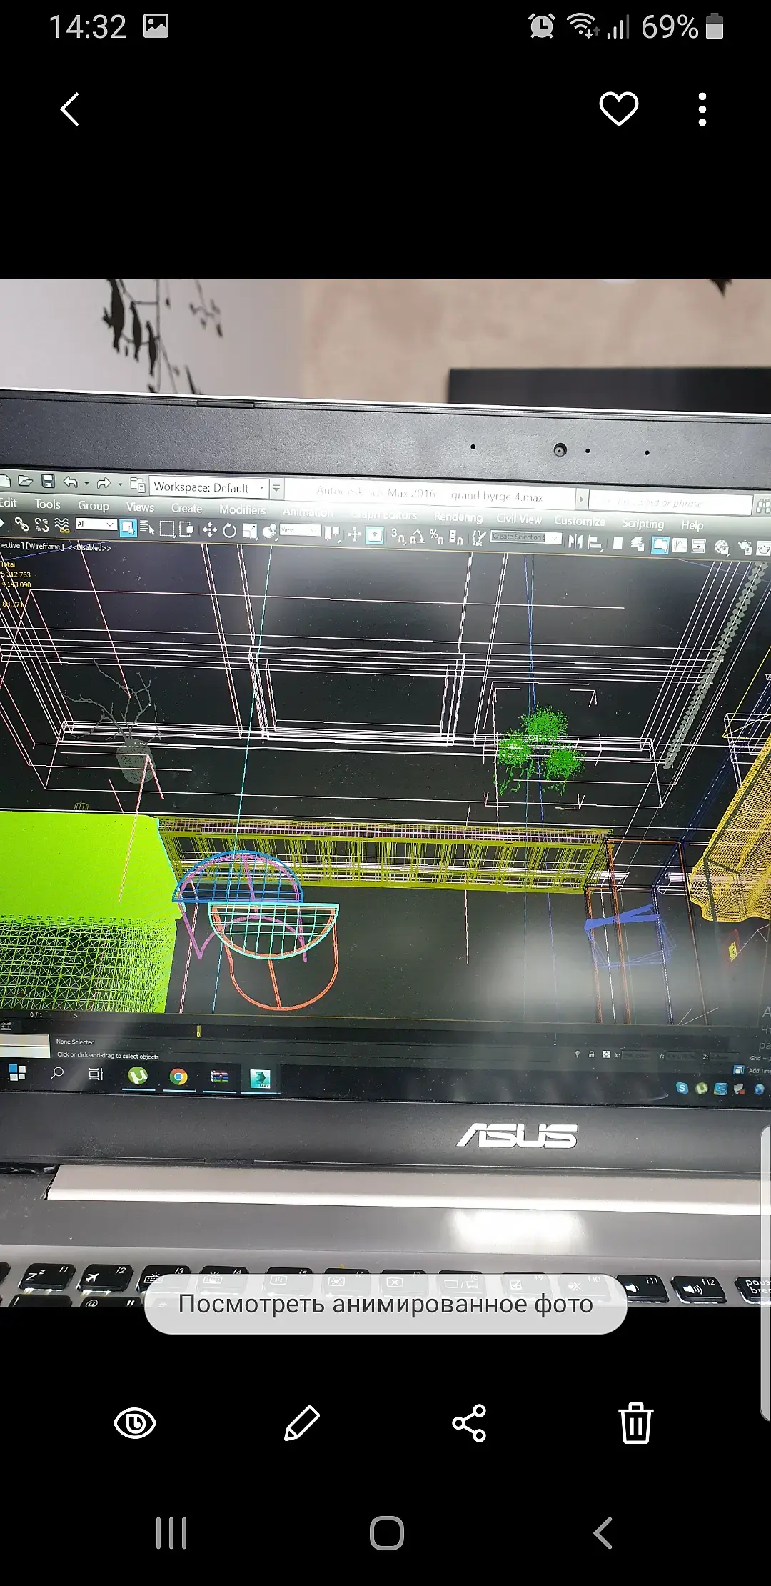Click binoculars search icon in InfoCenter
This screenshot has width=771, height=1586.
click(x=762, y=507)
